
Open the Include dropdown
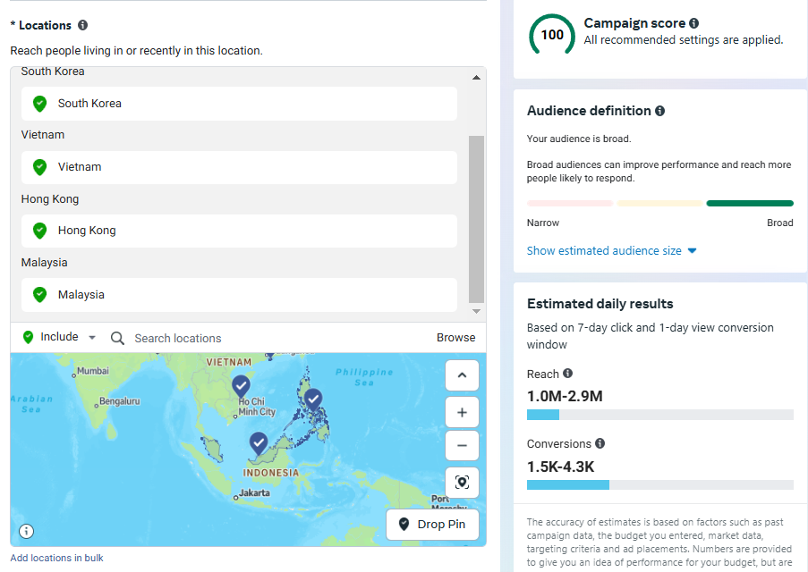[60, 337]
